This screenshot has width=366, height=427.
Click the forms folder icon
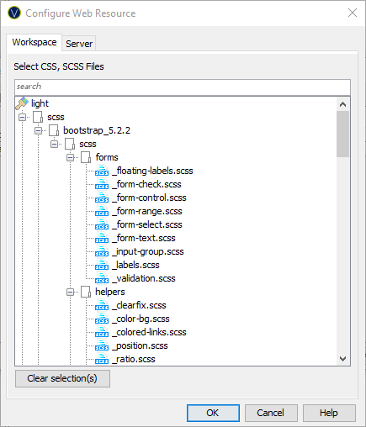pos(86,157)
